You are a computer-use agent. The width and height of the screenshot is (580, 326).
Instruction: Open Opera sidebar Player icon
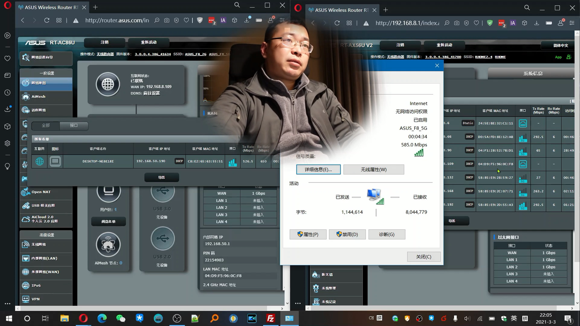[x=8, y=35]
